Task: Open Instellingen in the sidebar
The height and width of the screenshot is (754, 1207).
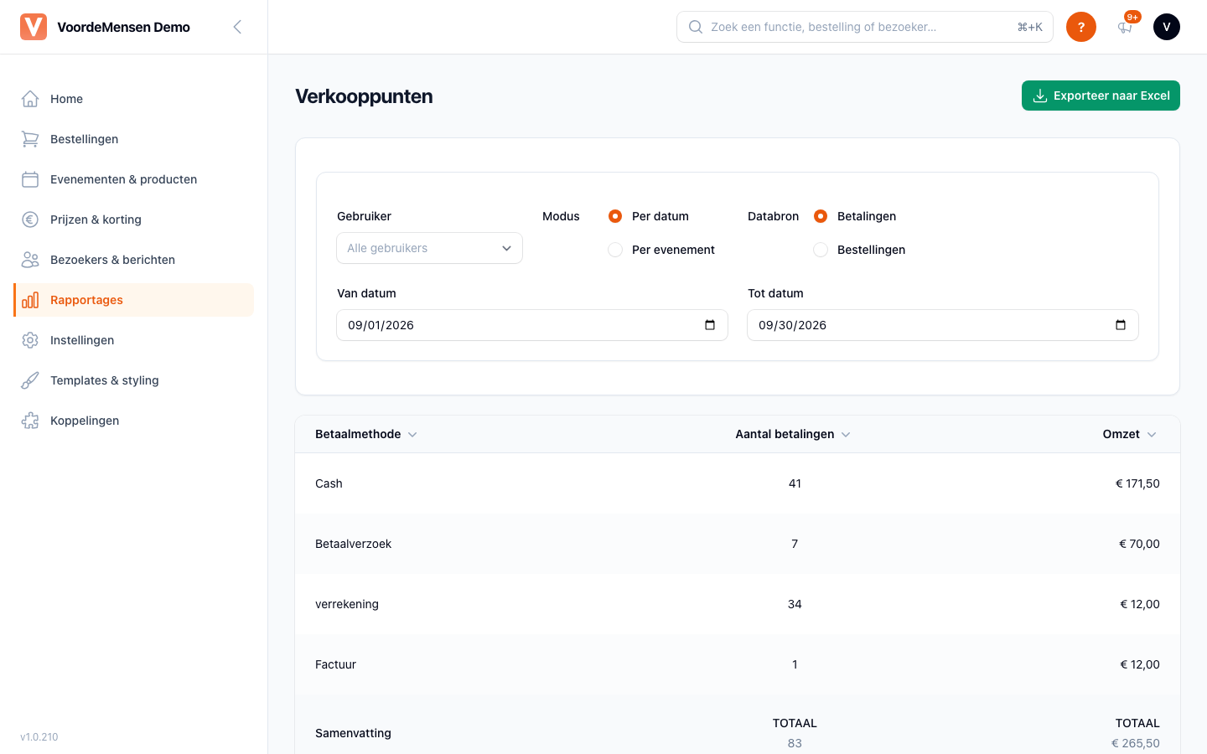Action: point(134,340)
